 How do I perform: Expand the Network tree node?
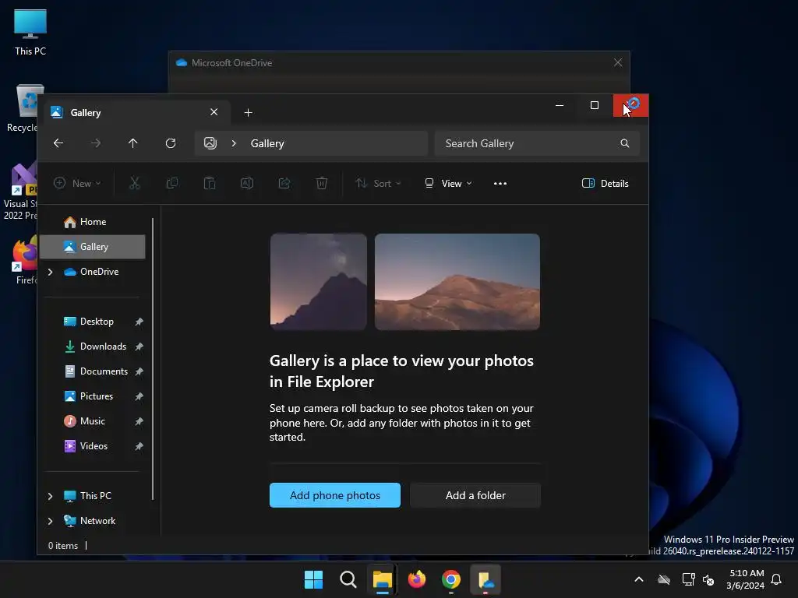click(x=50, y=521)
